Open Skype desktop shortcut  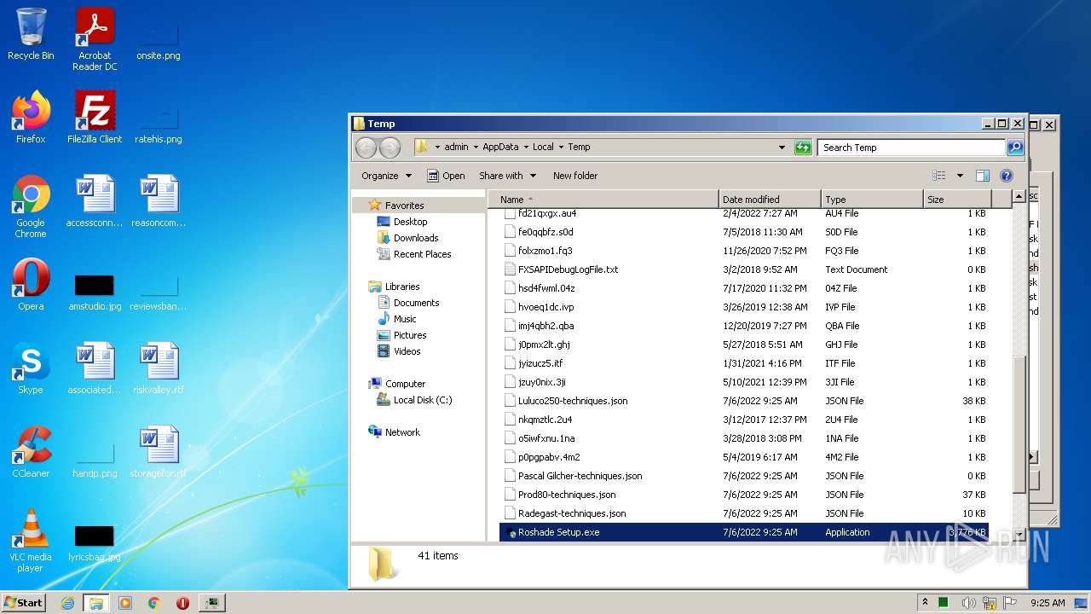(x=31, y=368)
